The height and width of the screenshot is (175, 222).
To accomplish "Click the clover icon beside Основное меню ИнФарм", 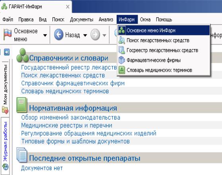I will (x=122, y=30).
